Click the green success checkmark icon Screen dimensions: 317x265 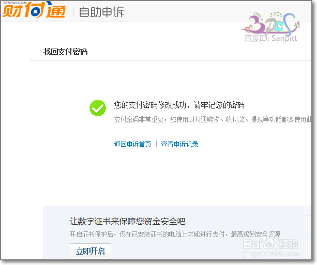[x=98, y=108]
